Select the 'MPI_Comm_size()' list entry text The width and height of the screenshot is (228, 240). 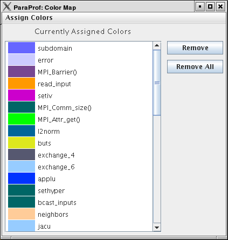[65, 108]
